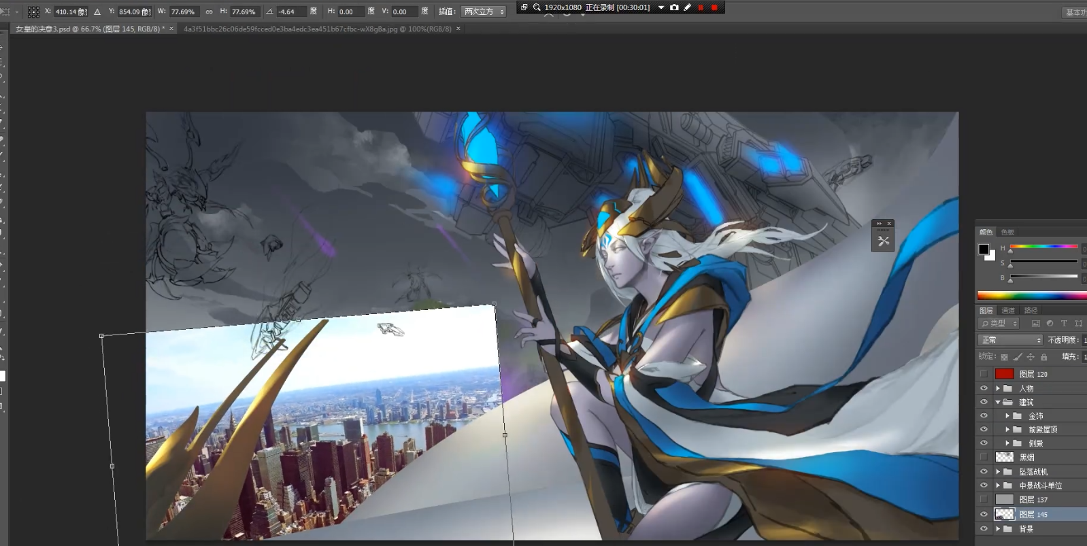1087x546 pixels.
Task: Click the background white color swatch
Action: [991, 256]
